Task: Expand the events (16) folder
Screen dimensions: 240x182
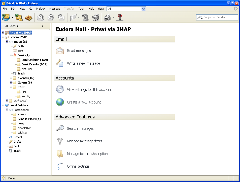Action: coord(11,78)
